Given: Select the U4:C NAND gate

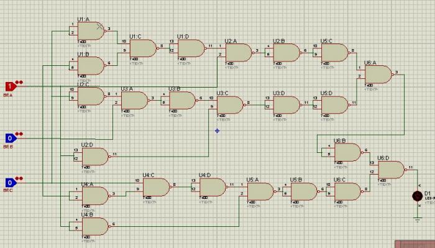Looking at the screenshot, I should 157,187.
